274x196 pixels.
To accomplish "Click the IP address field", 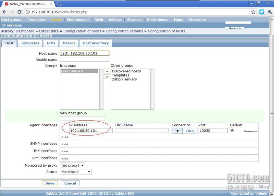I will 91,131.
